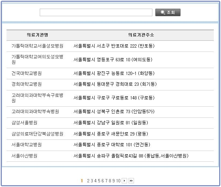The height and width of the screenshot is (187, 221).
Task: Open page 2 of results
Action: click(x=88, y=181)
